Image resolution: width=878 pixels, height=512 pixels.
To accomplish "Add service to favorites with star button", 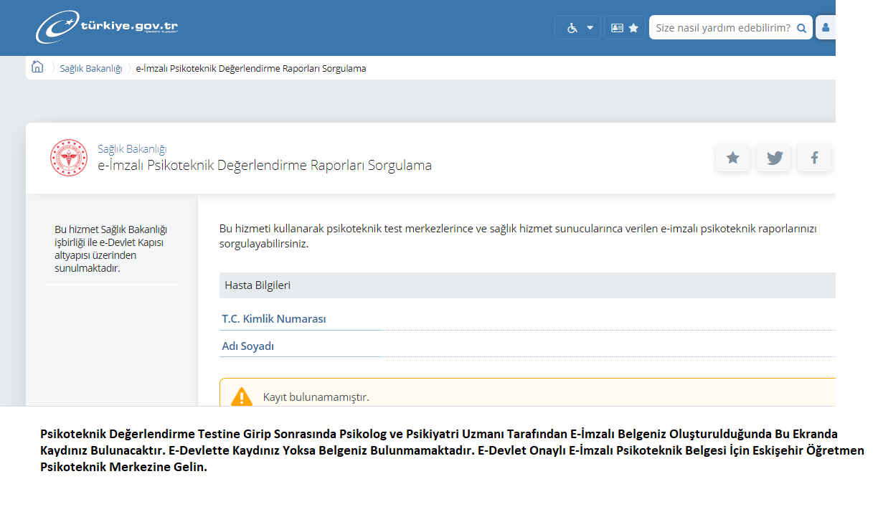I will point(732,158).
